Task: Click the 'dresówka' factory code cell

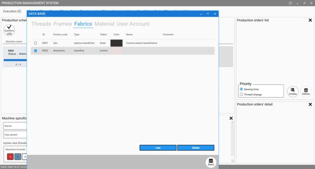Action: point(59,51)
